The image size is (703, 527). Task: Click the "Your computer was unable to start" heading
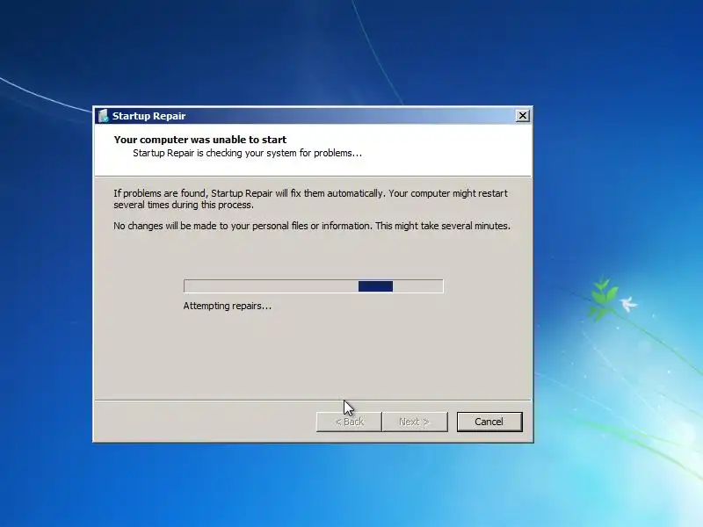coord(200,140)
